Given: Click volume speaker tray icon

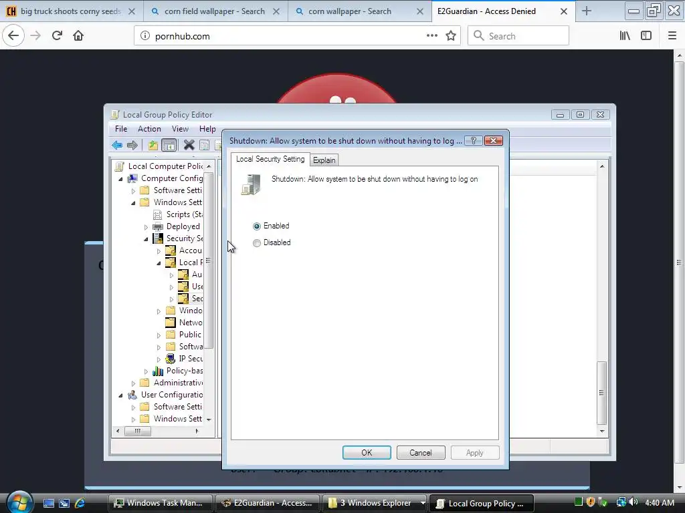Looking at the screenshot, I should (633, 502).
